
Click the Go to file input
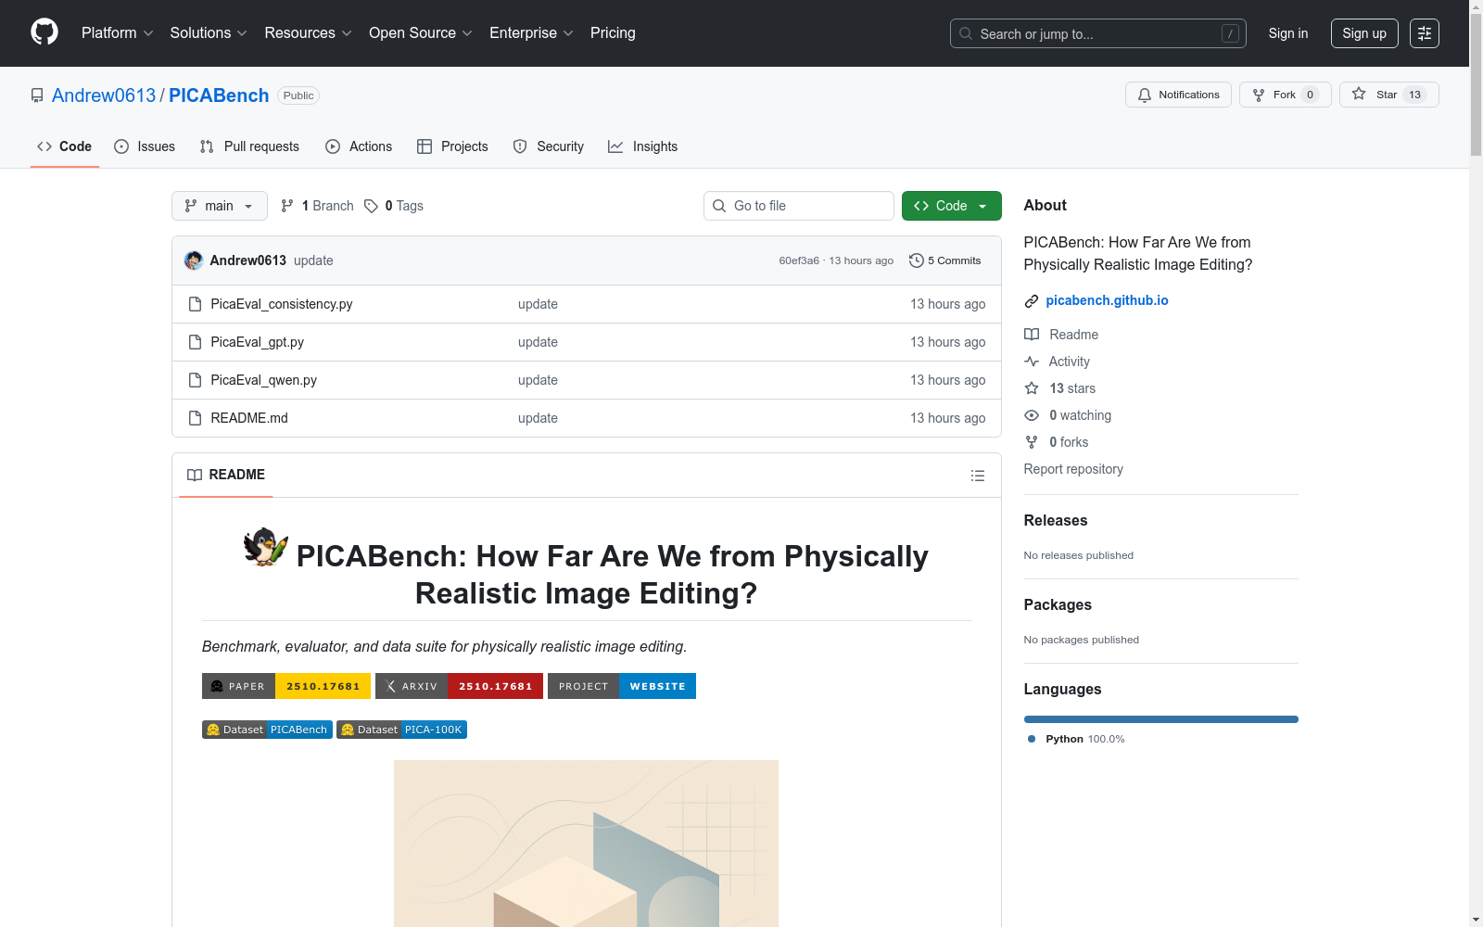[799, 206]
